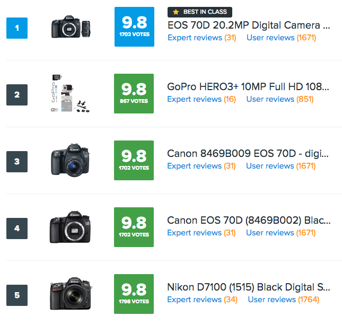Open the EOS 70D 20.2MP Digital Camera title
Viewport: 342px width, 325px height.
pyautogui.click(x=249, y=25)
